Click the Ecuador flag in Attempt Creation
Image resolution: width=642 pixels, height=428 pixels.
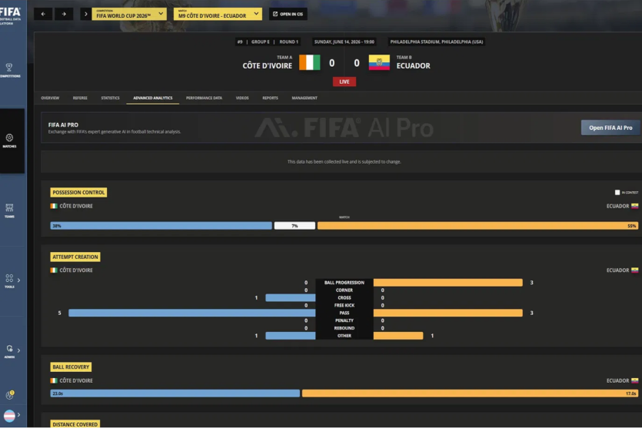pyautogui.click(x=634, y=270)
